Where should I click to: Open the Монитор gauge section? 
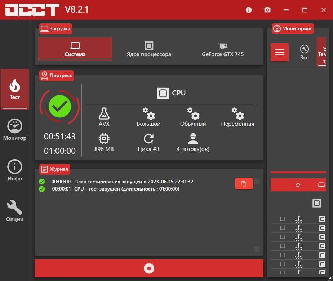[15, 130]
